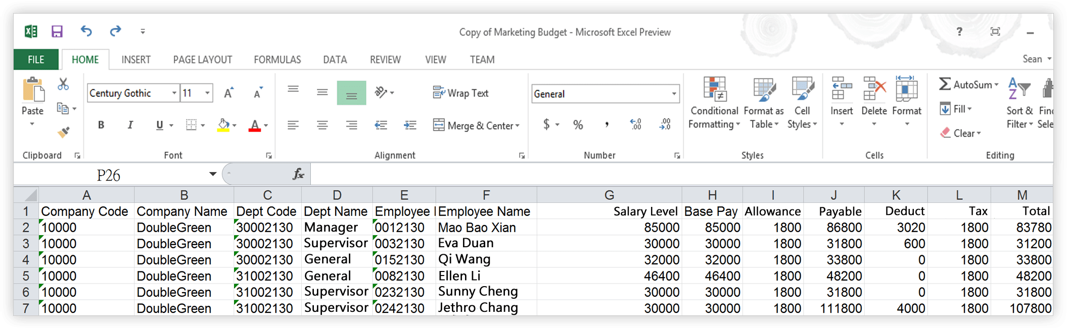Image resolution: width=1067 pixels, height=329 pixels.
Task: Open the Fill Color dropdown arrow
Action: coord(234,125)
